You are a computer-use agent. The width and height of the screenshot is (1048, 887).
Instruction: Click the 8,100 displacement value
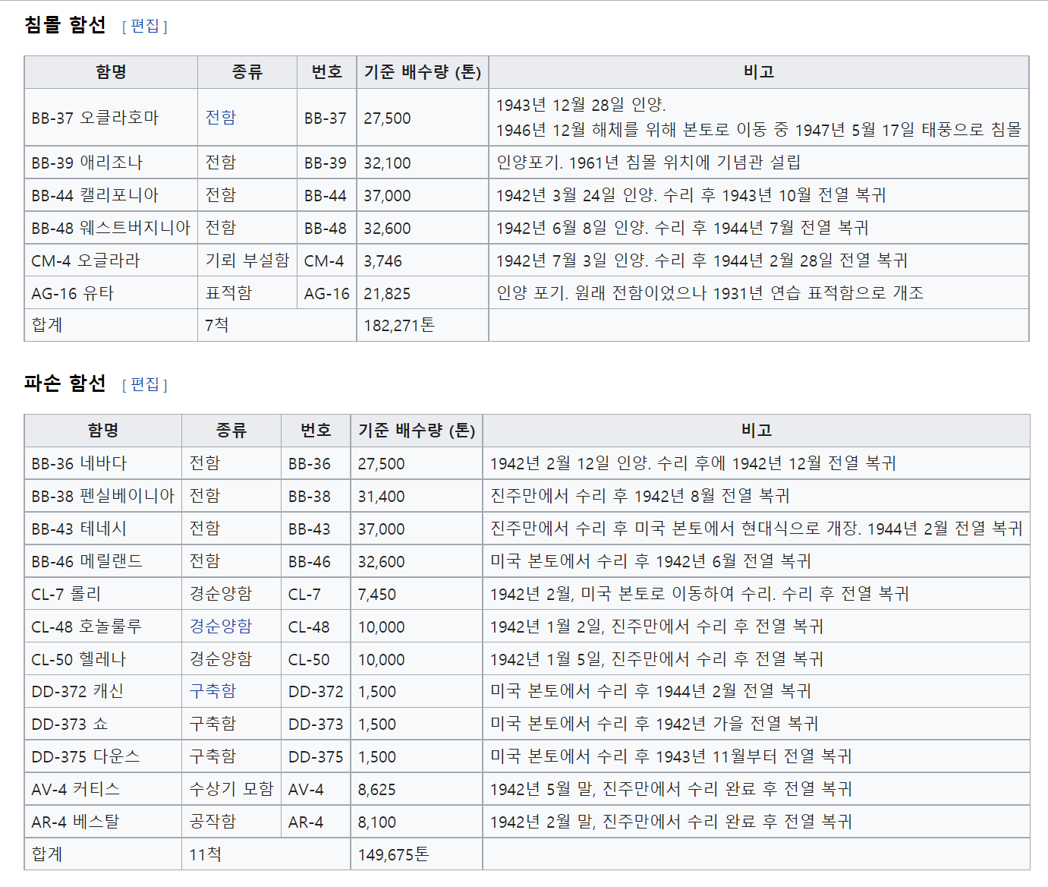(377, 822)
